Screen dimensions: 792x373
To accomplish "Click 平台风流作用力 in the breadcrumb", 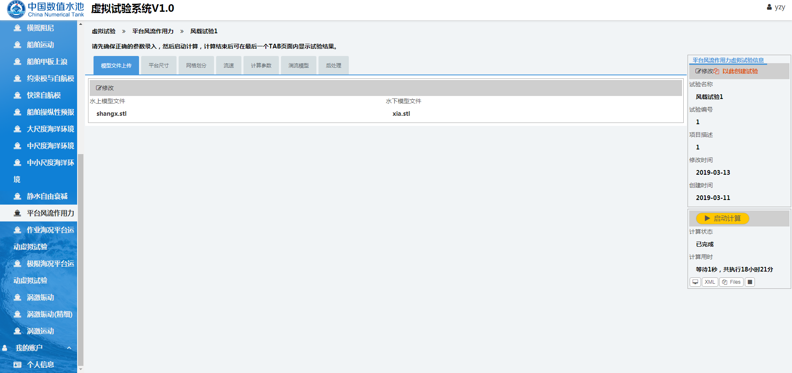I will [153, 31].
